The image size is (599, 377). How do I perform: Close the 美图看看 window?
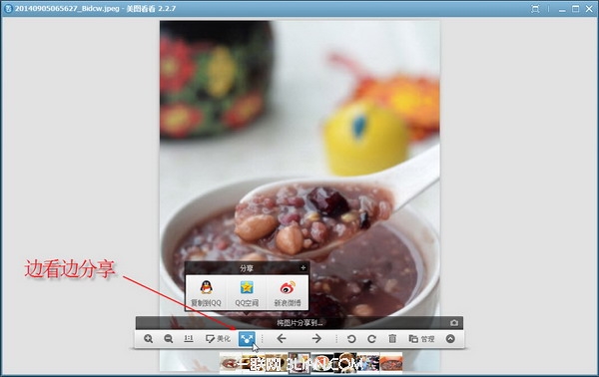pos(589,9)
